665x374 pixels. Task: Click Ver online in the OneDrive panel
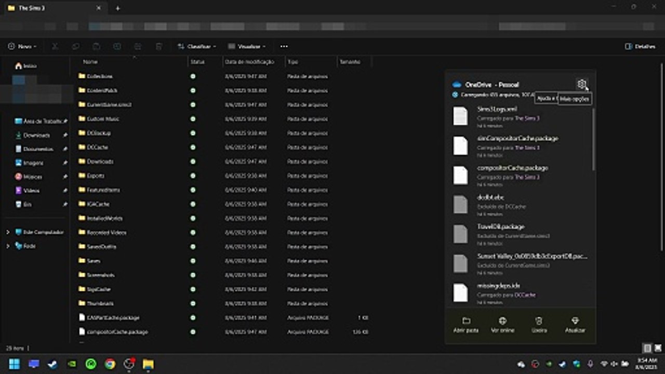click(502, 325)
